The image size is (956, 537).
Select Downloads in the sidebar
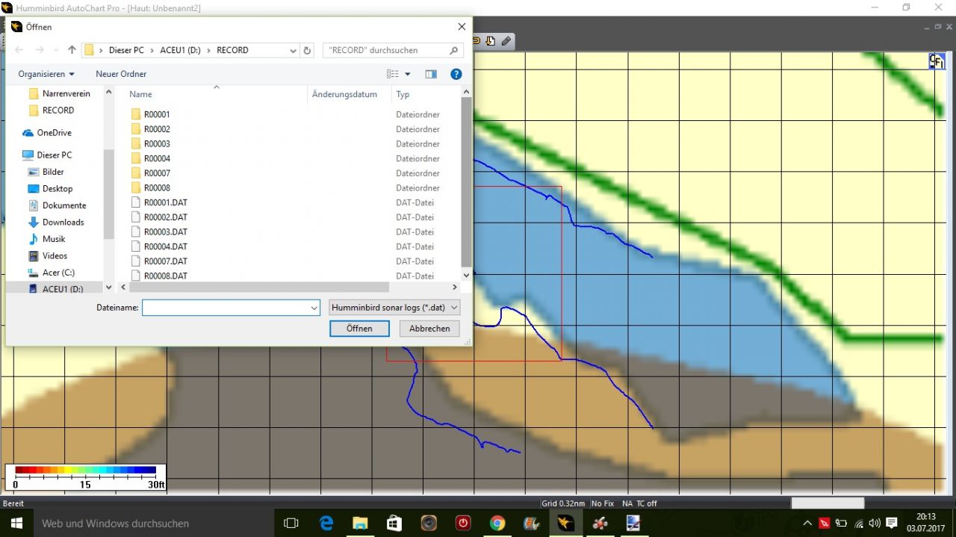pos(63,222)
